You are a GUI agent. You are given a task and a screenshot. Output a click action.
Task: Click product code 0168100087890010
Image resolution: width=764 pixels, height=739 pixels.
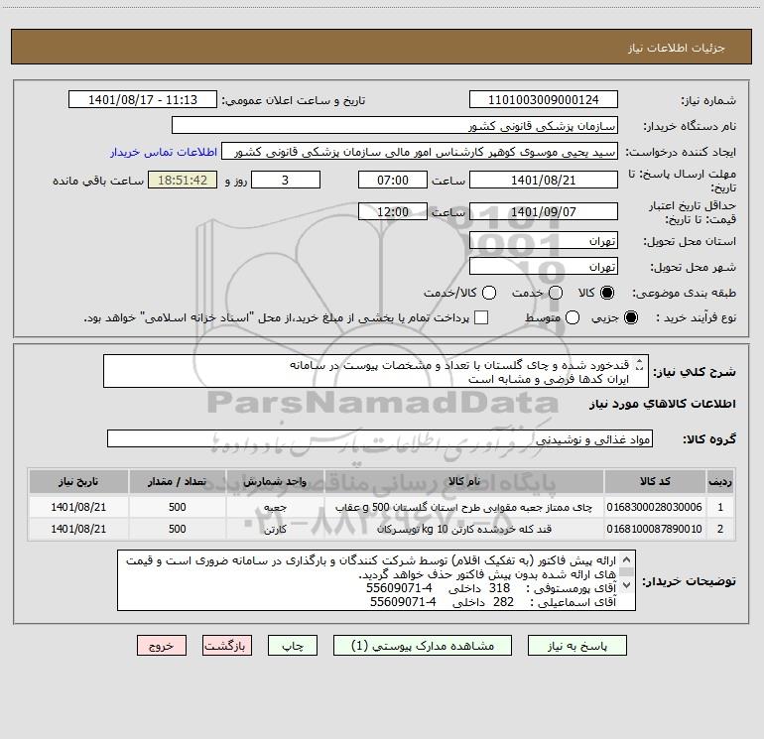pyautogui.click(x=654, y=529)
